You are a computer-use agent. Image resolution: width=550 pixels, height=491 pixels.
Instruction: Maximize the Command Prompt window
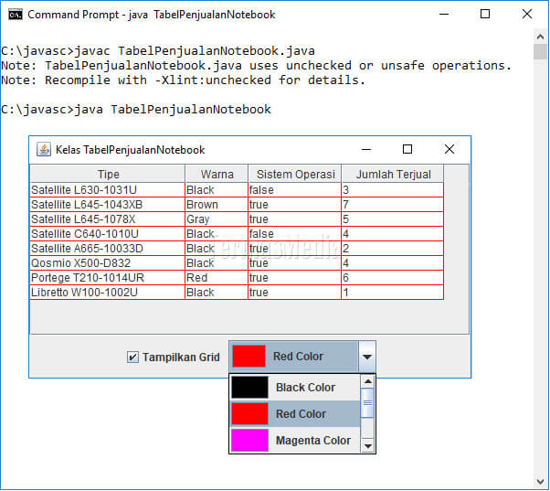[485, 15]
